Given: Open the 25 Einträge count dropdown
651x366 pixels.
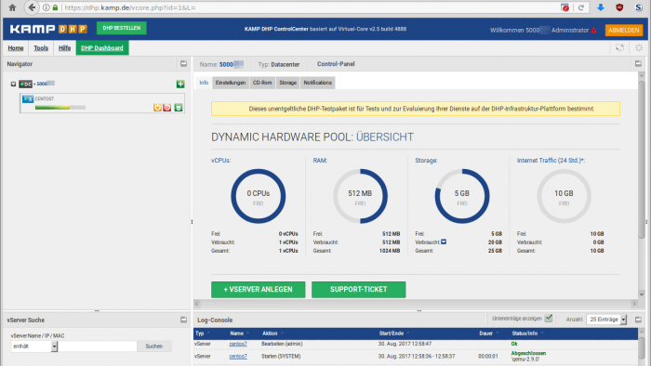Looking at the screenshot, I should pos(606,320).
